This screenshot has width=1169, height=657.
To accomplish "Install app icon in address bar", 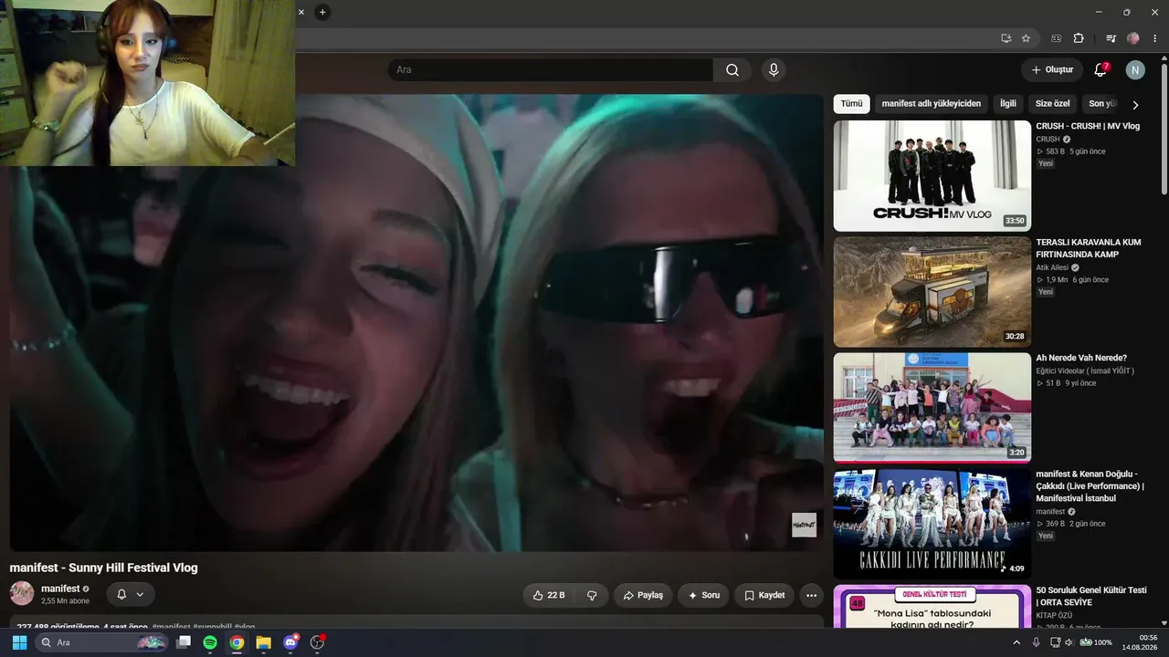I will (1006, 38).
